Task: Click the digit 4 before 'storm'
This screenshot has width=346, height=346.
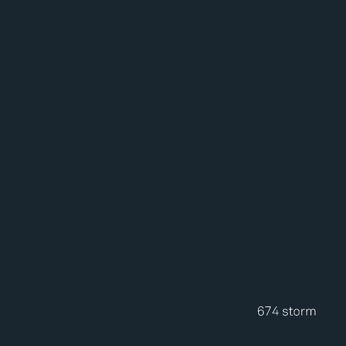Action: (x=275, y=311)
